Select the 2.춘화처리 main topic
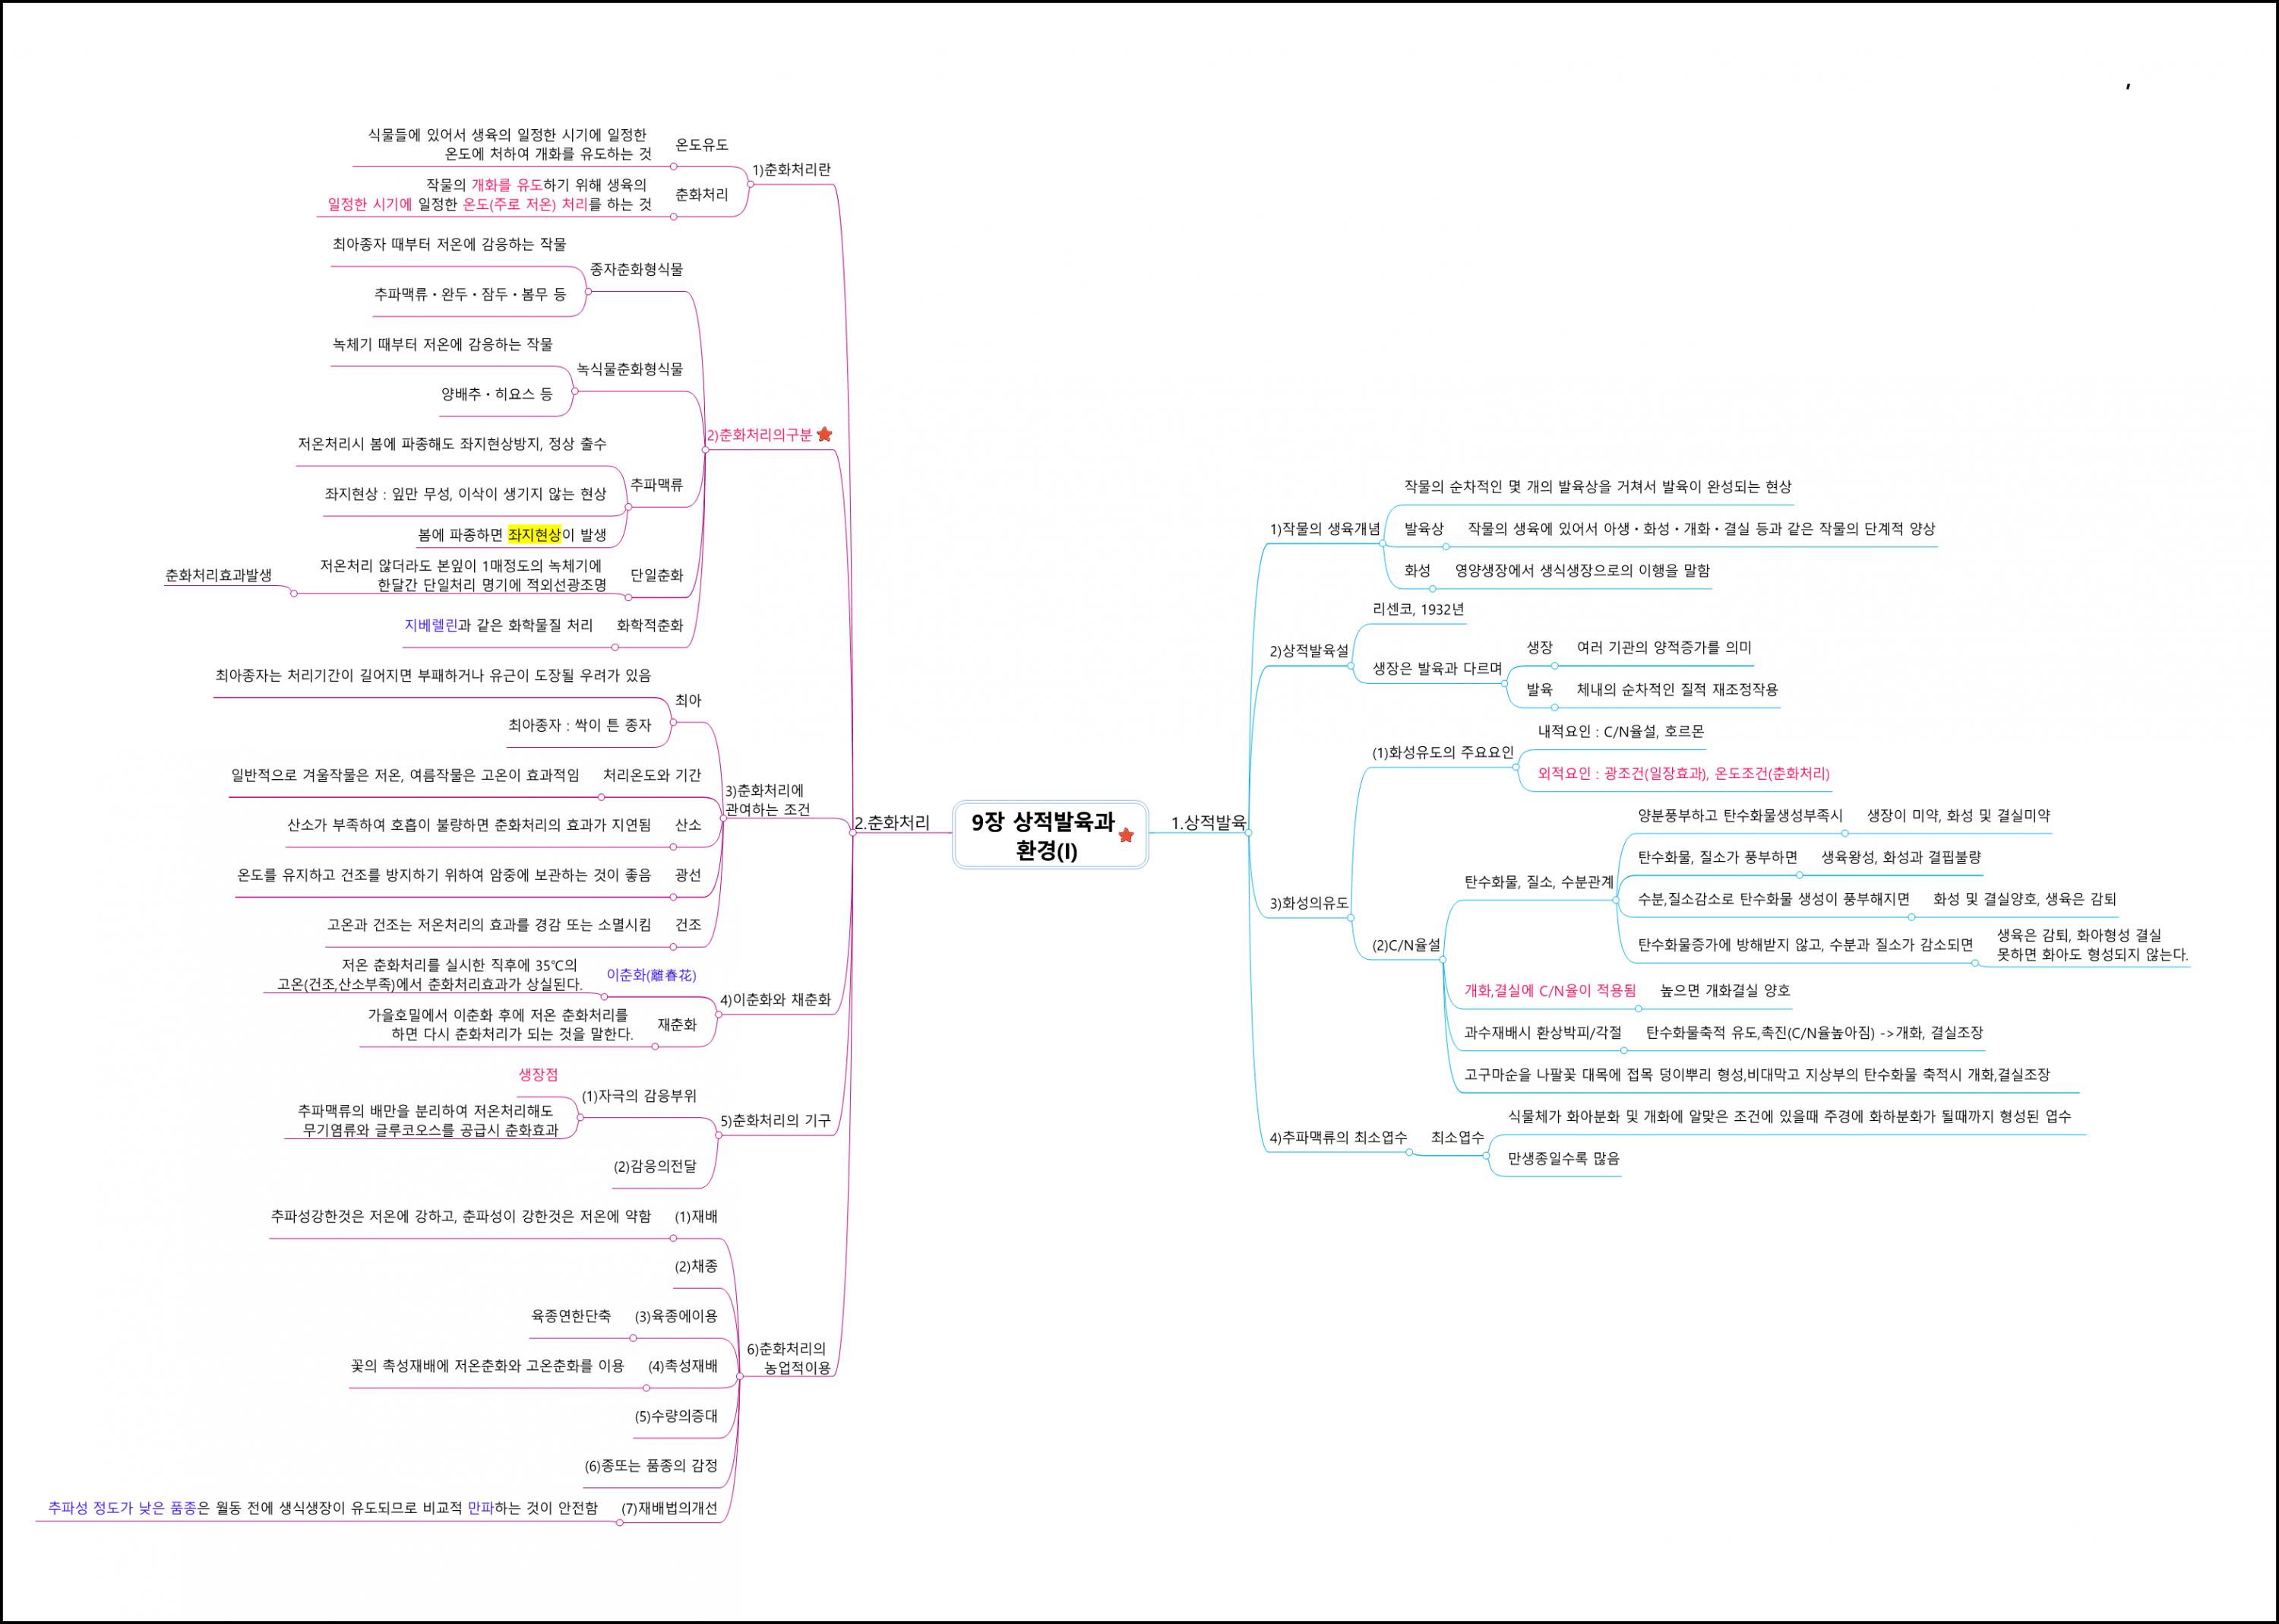Screen dimensions: 2279x1624 pos(892,822)
